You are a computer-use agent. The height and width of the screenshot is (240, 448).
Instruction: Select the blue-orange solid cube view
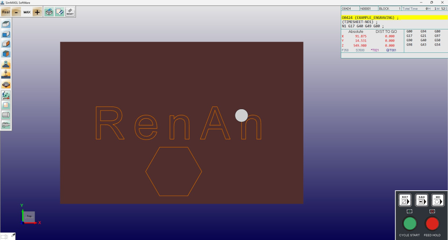pos(6,54)
